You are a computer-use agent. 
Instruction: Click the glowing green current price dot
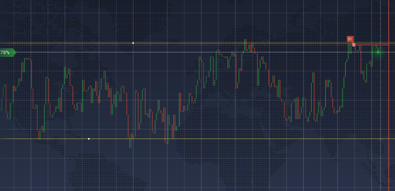[x=378, y=52]
